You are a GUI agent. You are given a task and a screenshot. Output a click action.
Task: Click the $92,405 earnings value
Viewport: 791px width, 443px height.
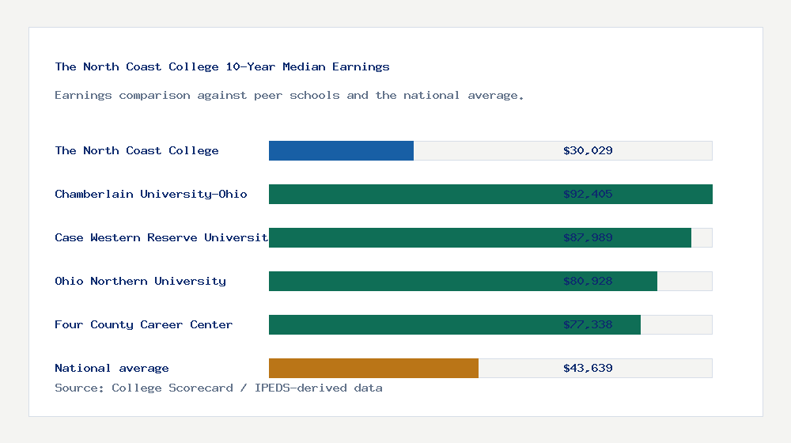588,195
